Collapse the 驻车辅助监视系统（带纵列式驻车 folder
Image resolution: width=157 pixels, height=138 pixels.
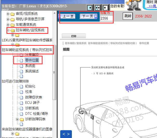[x=12, y=44]
